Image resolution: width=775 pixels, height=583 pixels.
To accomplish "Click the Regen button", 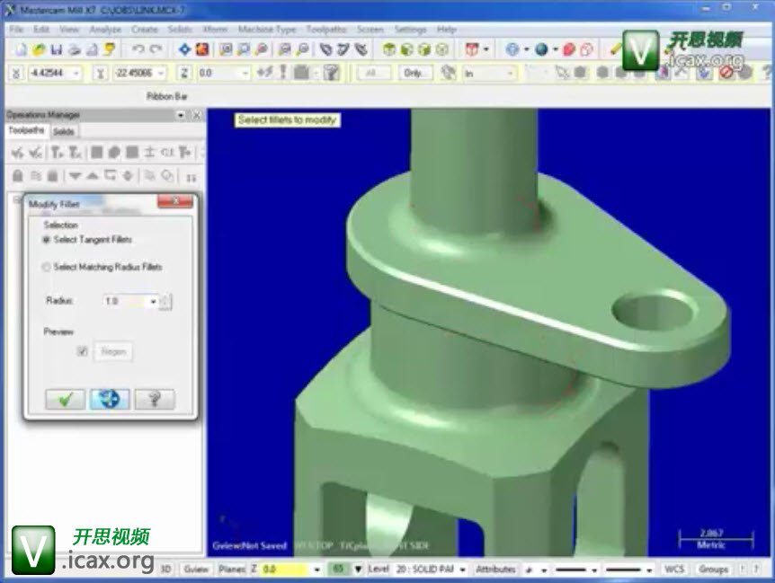I will pyautogui.click(x=113, y=351).
